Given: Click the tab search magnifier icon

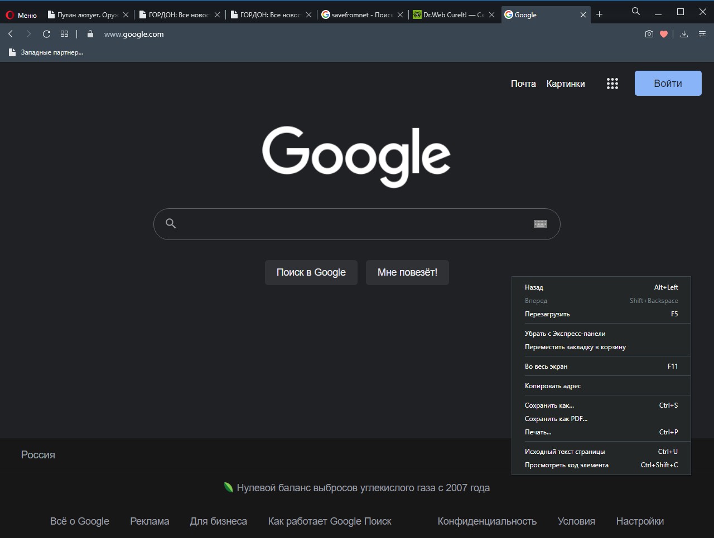Looking at the screenshot, I should 636,11.
